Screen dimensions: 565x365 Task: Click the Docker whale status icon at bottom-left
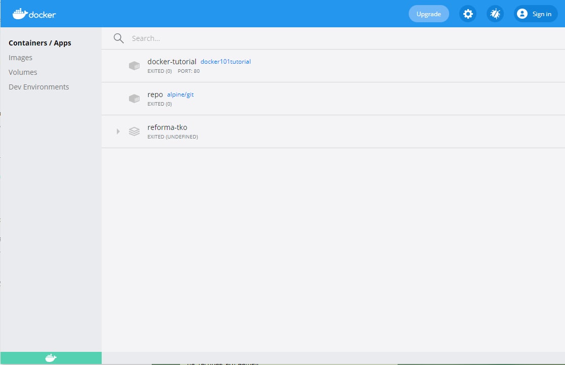point(51,358)
